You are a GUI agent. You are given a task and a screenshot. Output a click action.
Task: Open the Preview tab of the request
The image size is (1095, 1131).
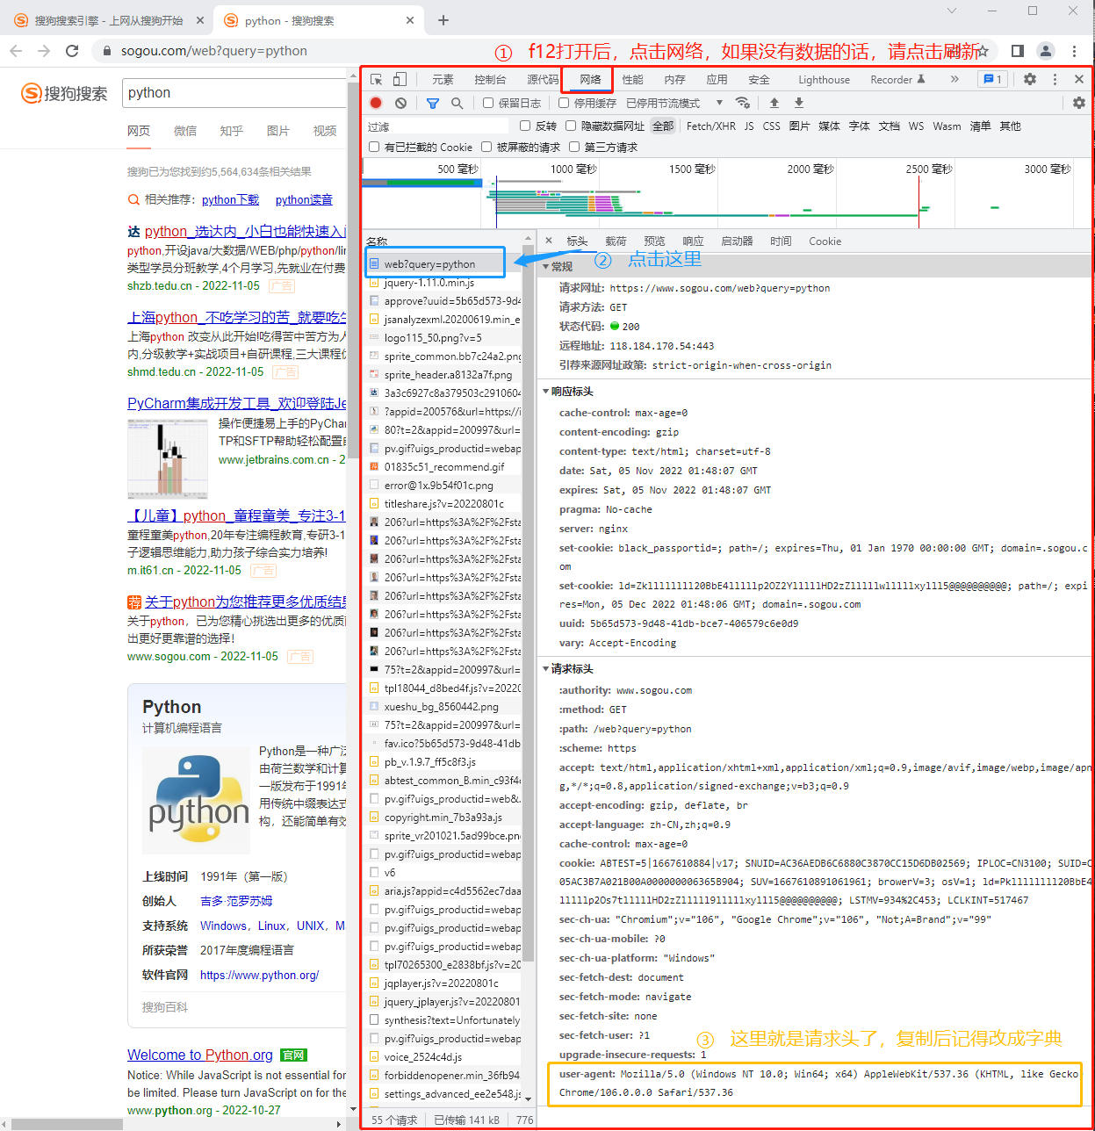654,241
